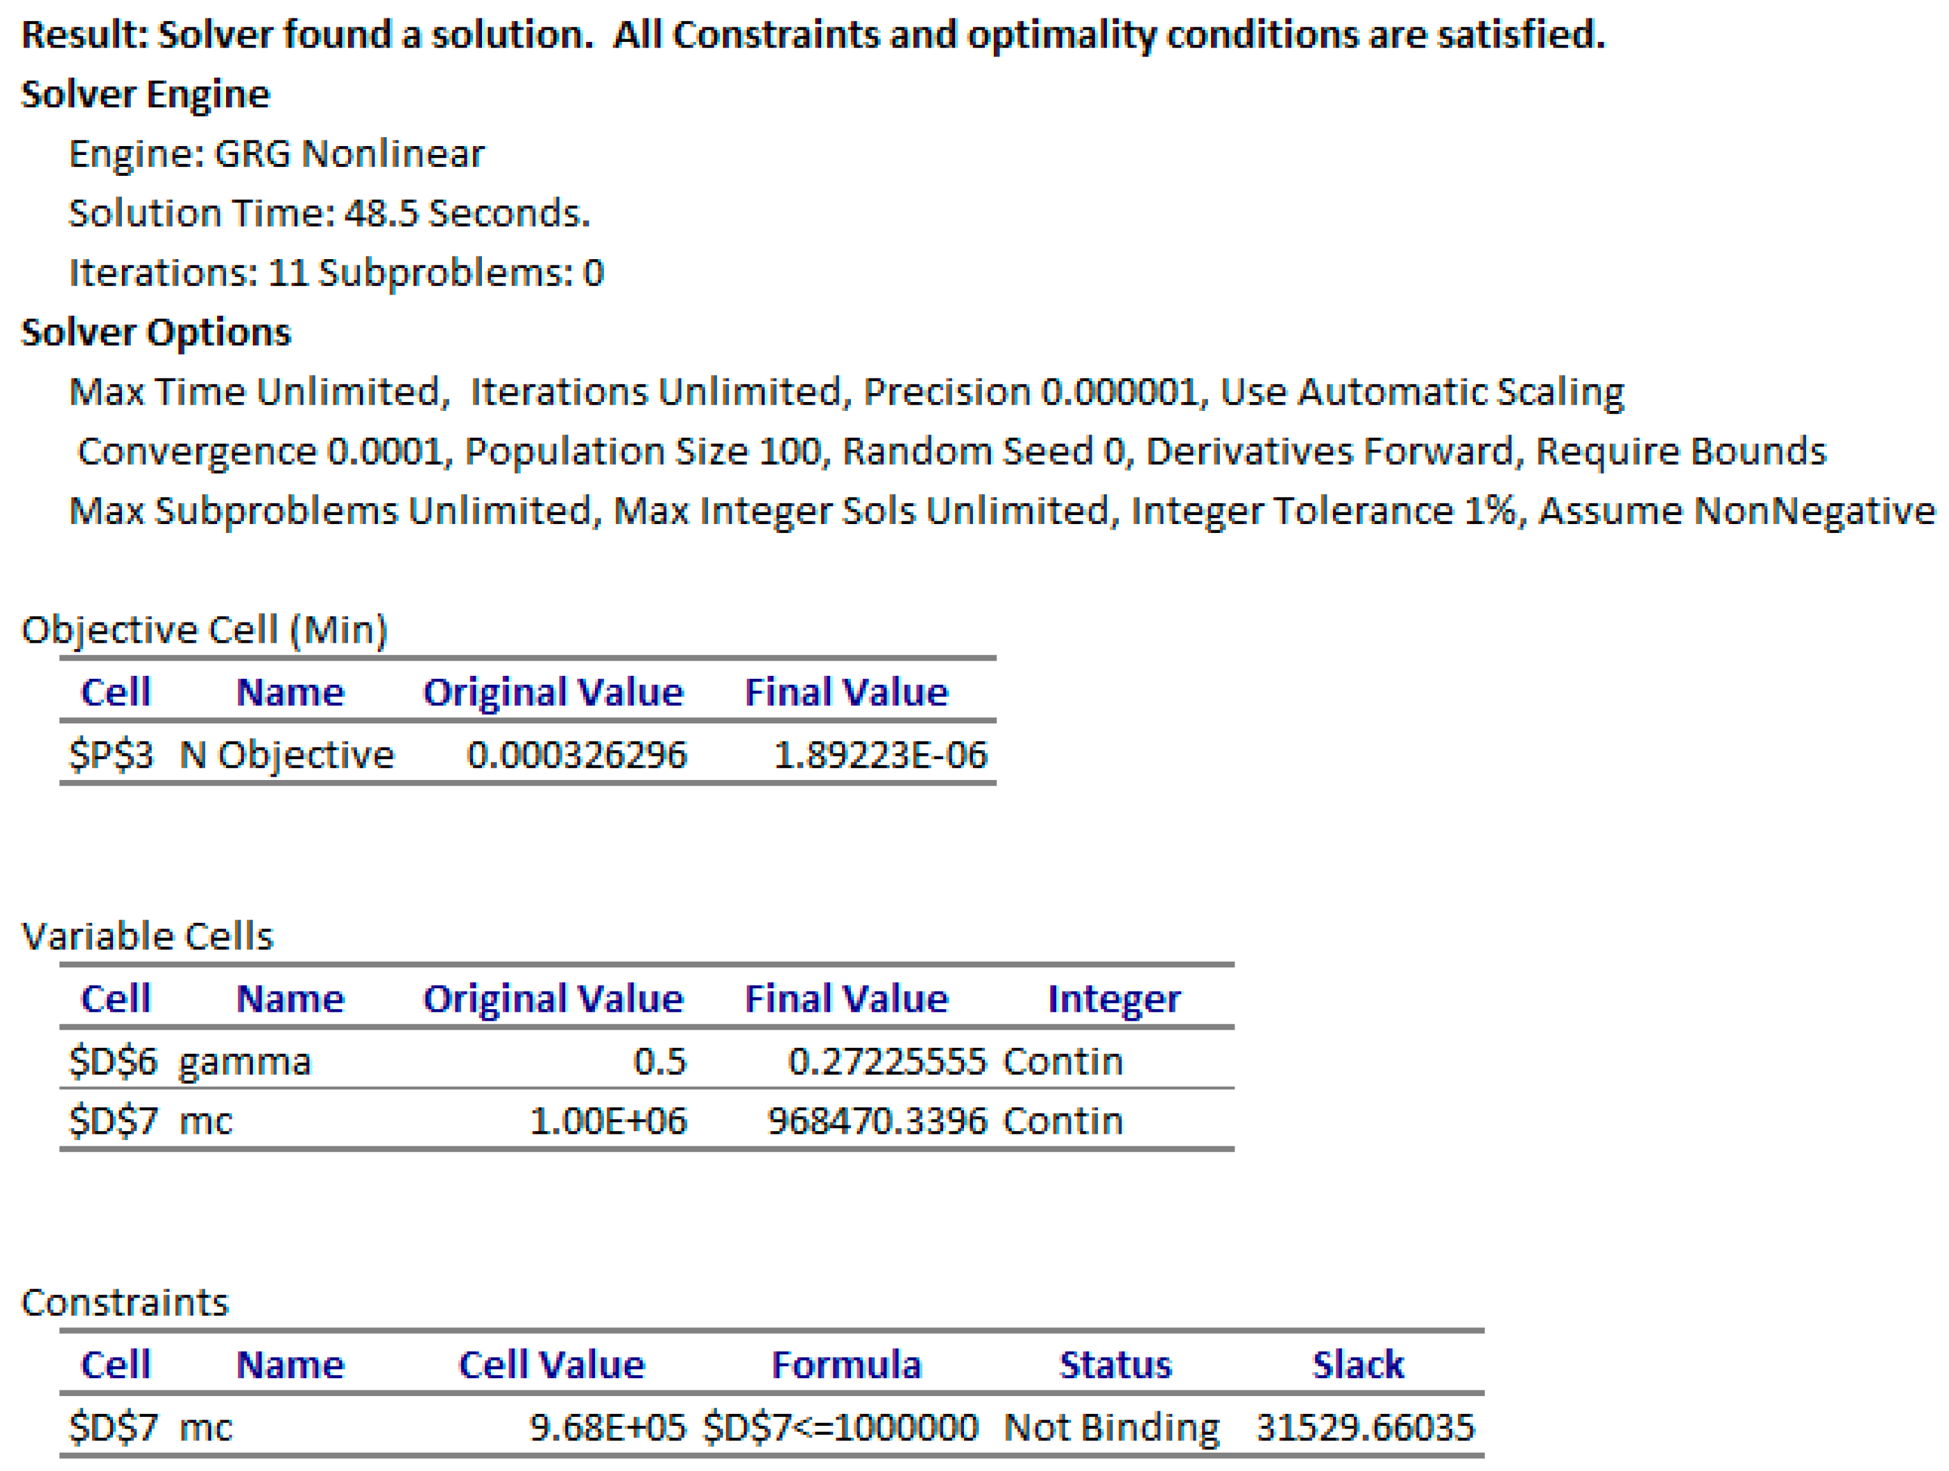Click the Objective Cell final value 1.89223E-06
Viewport: 1949px width, 1471px height.
[x=880, y=755]
